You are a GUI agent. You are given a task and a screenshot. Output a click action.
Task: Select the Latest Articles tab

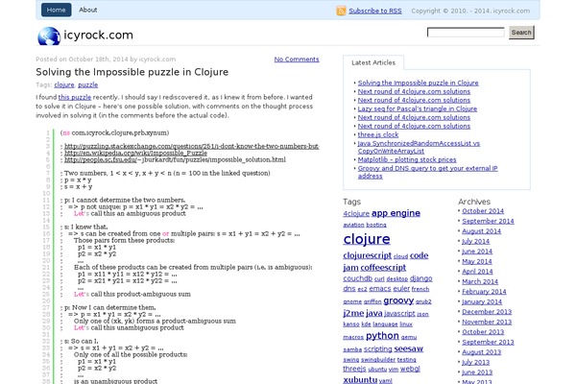click(373, 62)
